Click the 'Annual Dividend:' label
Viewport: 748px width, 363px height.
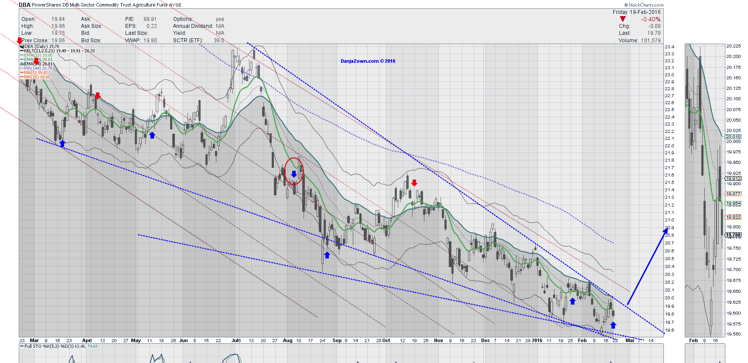pyautogui.click(x=193, y=26)
